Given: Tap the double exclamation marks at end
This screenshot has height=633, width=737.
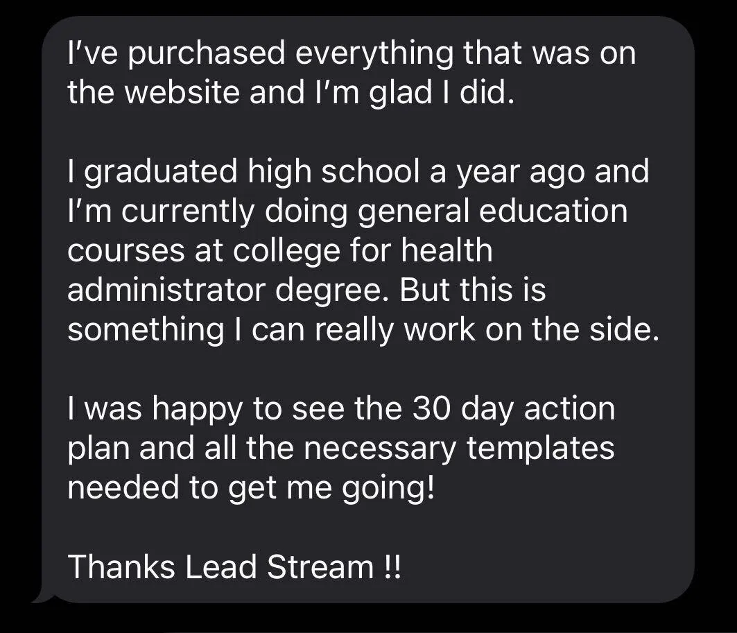Looking at the screenshot, I should point(392,566).
